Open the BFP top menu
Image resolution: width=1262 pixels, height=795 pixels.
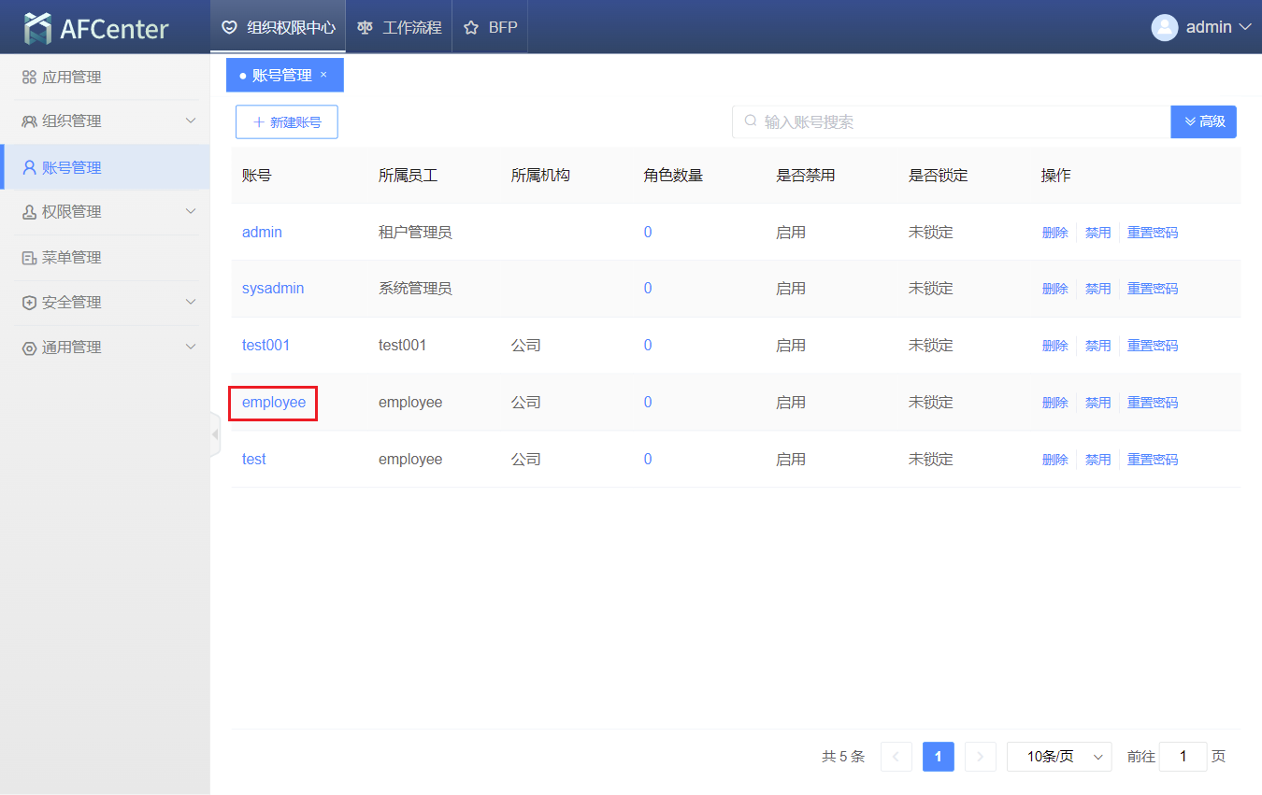point(491,27)
